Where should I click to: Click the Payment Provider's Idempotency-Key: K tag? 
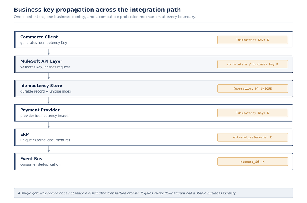[x=253, y=113]
